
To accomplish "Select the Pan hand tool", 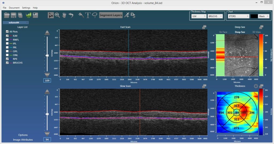I will pos(64,15).
